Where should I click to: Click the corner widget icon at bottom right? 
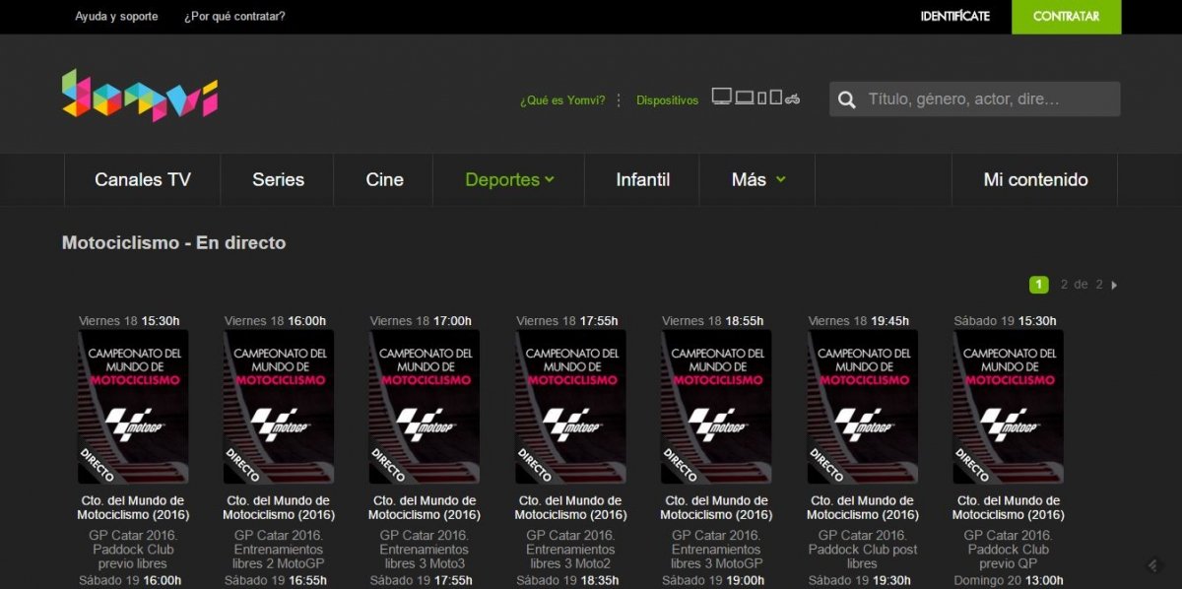(1153, 564)
